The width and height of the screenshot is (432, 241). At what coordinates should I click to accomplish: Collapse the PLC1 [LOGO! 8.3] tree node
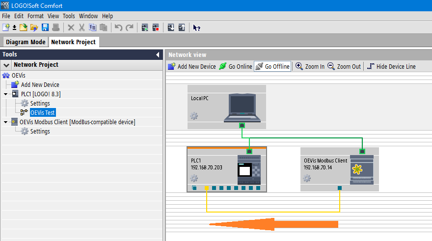[6, 94]
